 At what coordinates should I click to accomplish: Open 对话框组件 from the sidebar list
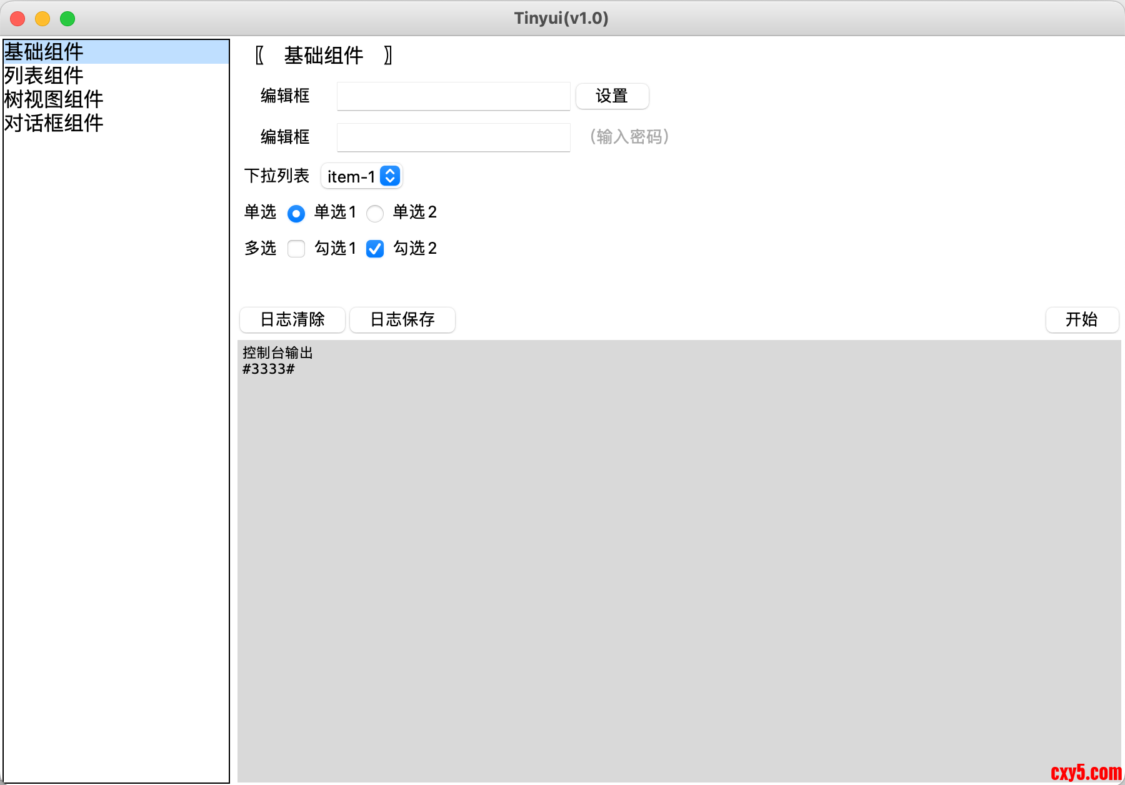[x=54, y=123]
